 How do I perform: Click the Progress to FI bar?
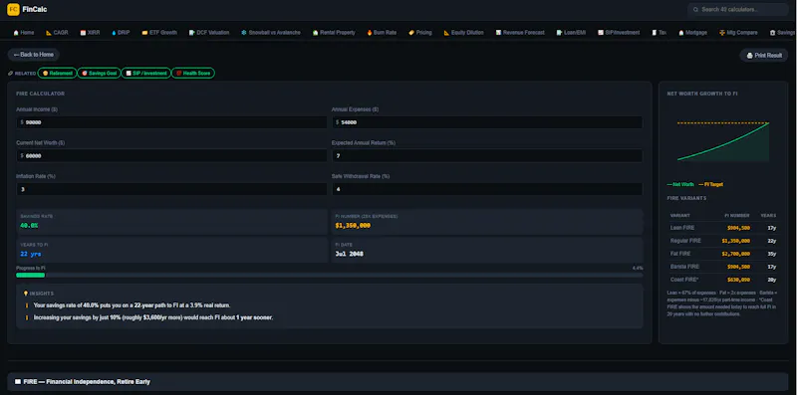(330, 276)
